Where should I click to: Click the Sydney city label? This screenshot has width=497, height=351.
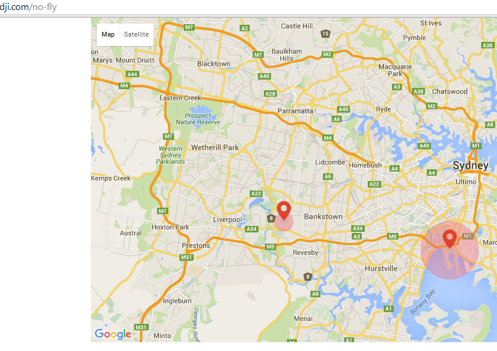(470, 165)
